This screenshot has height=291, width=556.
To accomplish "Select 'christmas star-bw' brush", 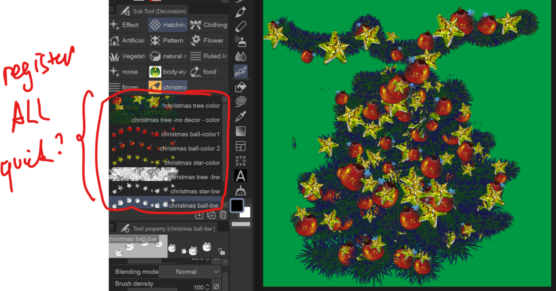I will pyautogui.click(x=165, y=189).
